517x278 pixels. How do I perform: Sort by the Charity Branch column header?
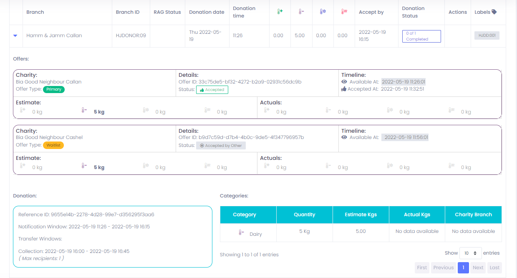(x=474, y=215)
